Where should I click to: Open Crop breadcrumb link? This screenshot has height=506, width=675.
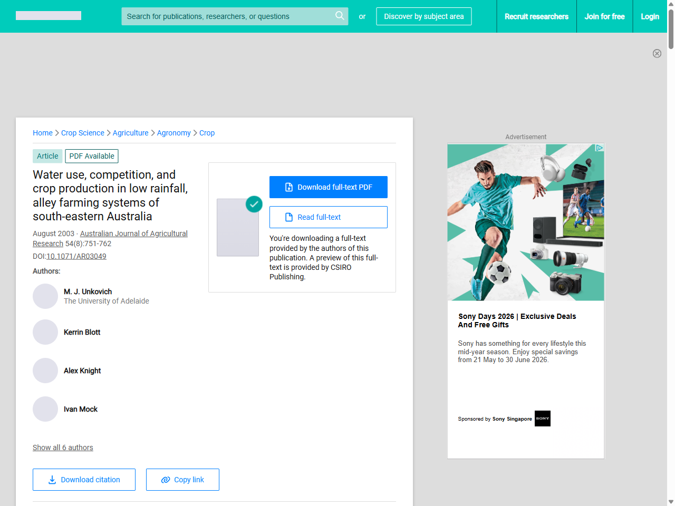(x=207, y=133)
